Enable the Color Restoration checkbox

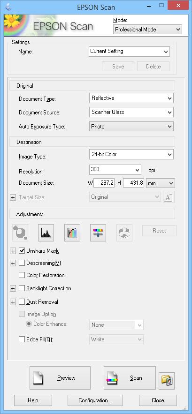(x=22, y=275)
